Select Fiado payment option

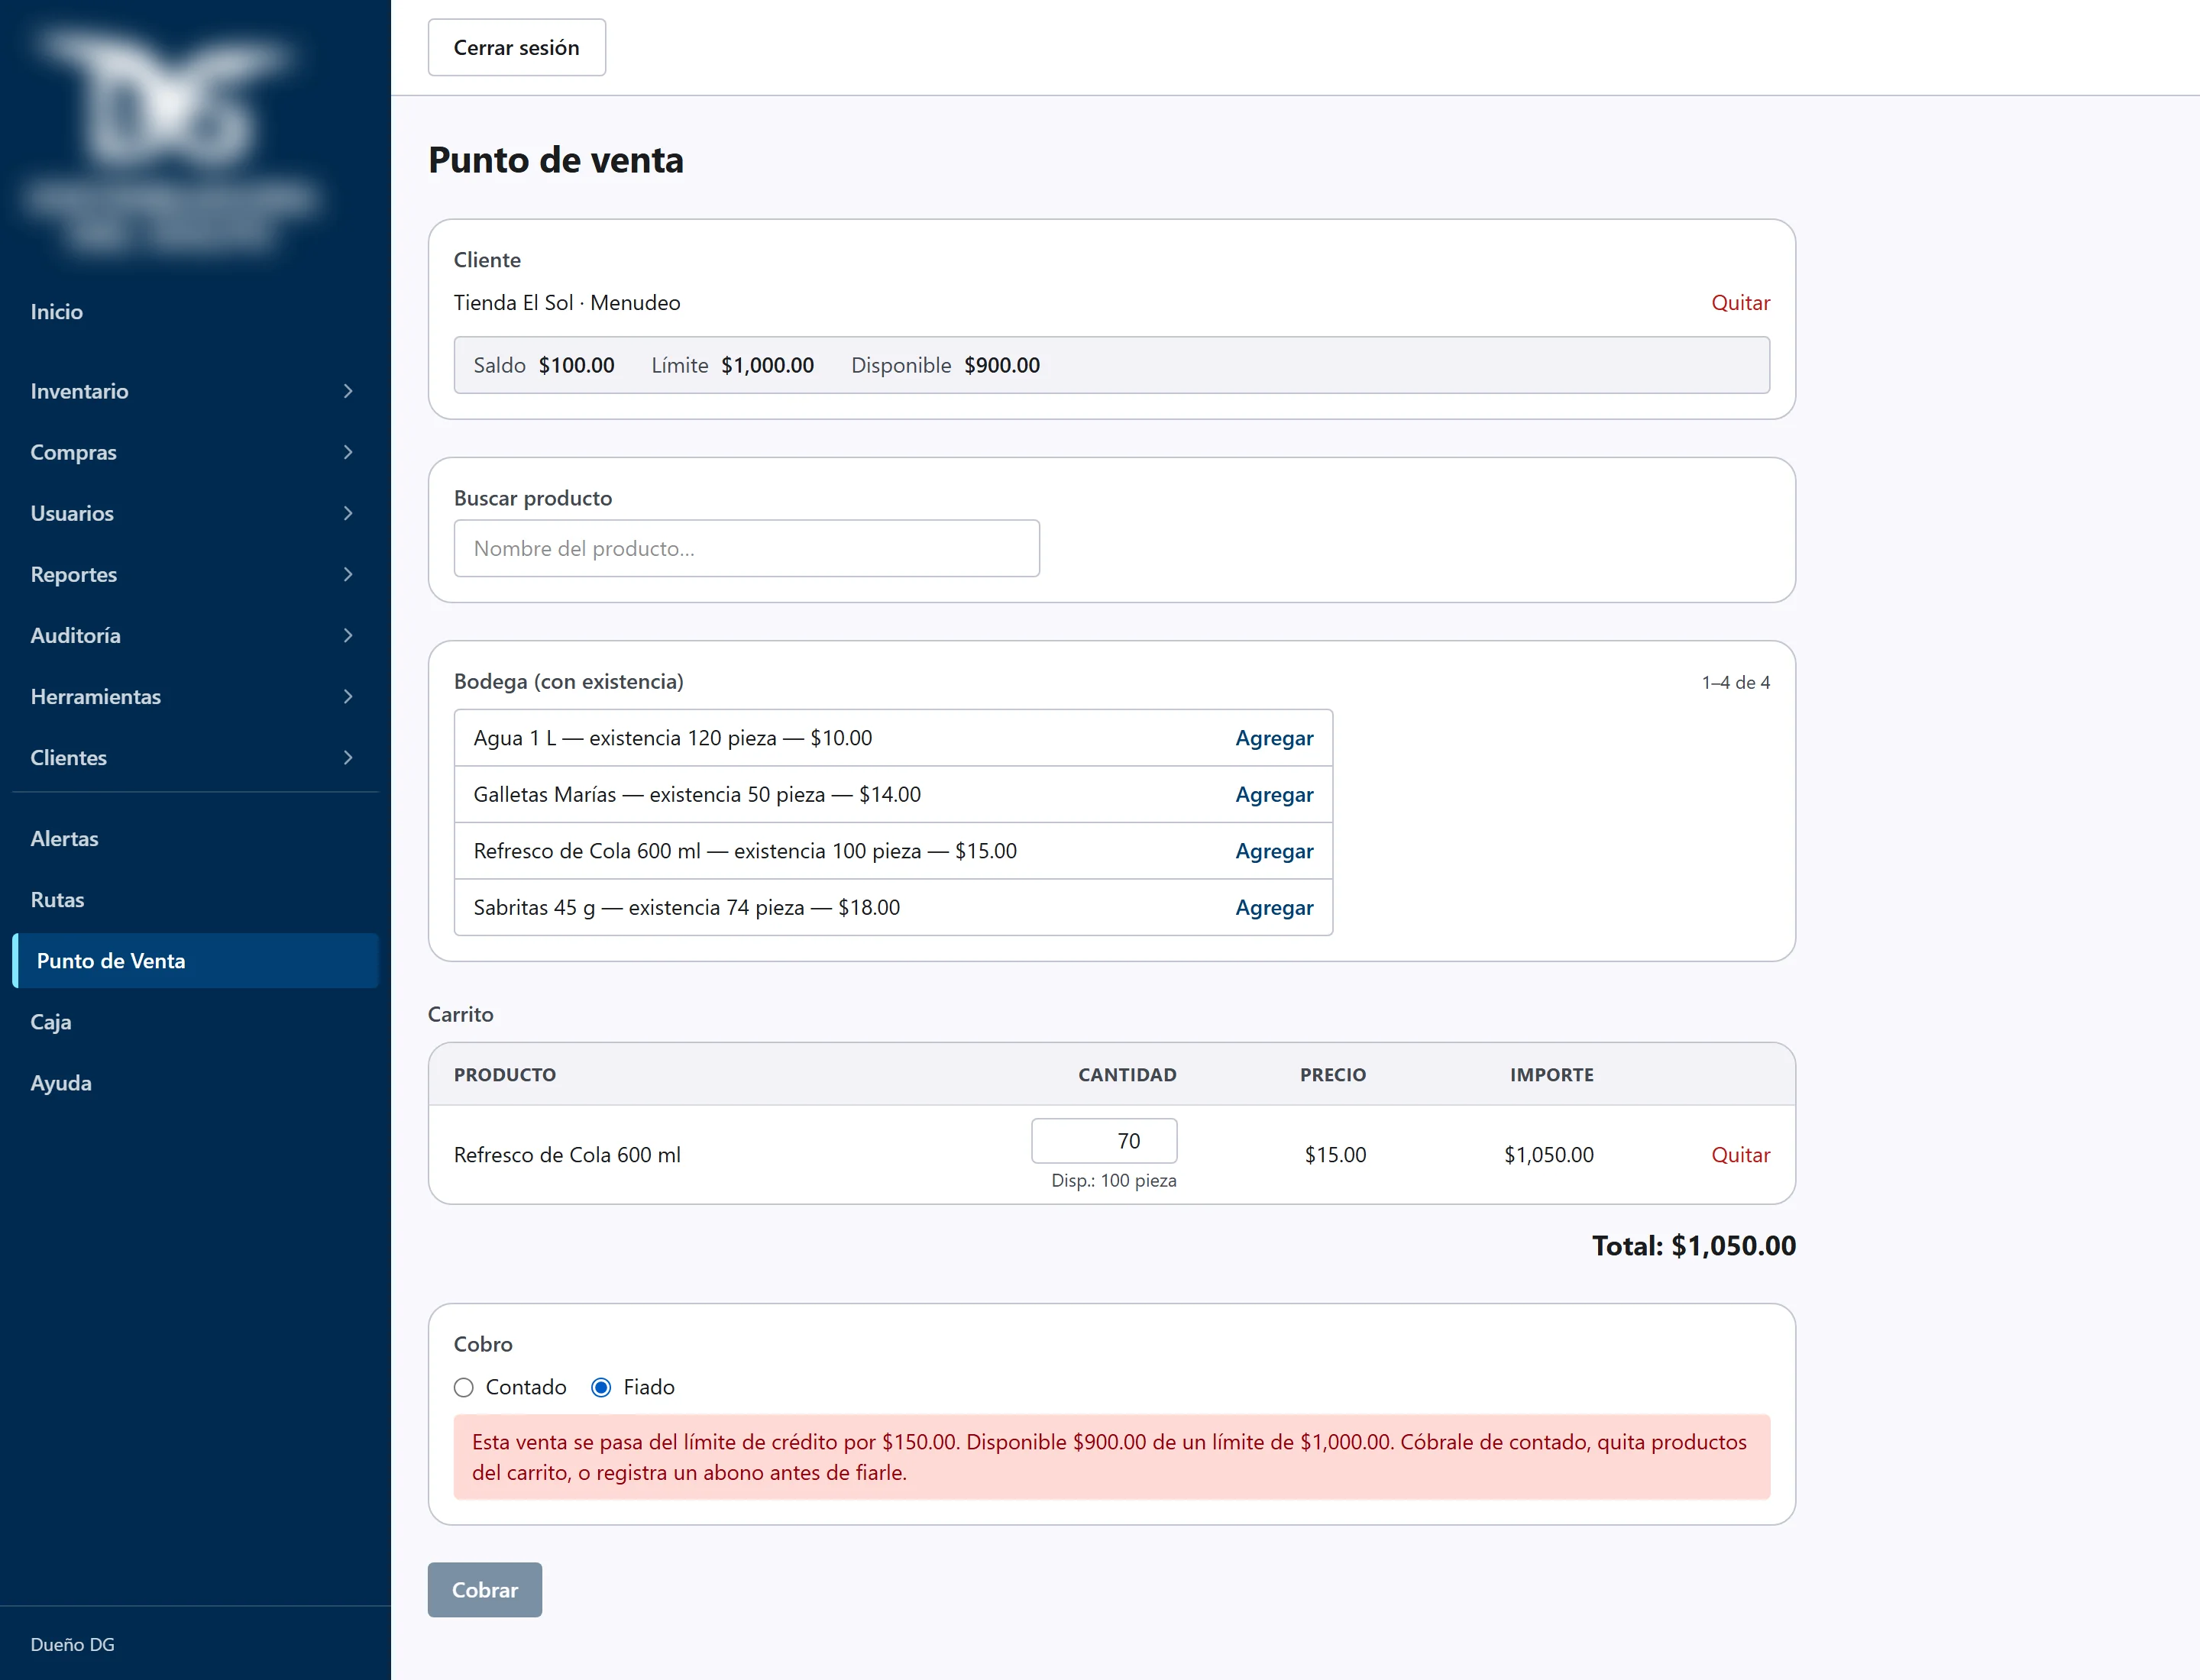tap(601, 1387)
